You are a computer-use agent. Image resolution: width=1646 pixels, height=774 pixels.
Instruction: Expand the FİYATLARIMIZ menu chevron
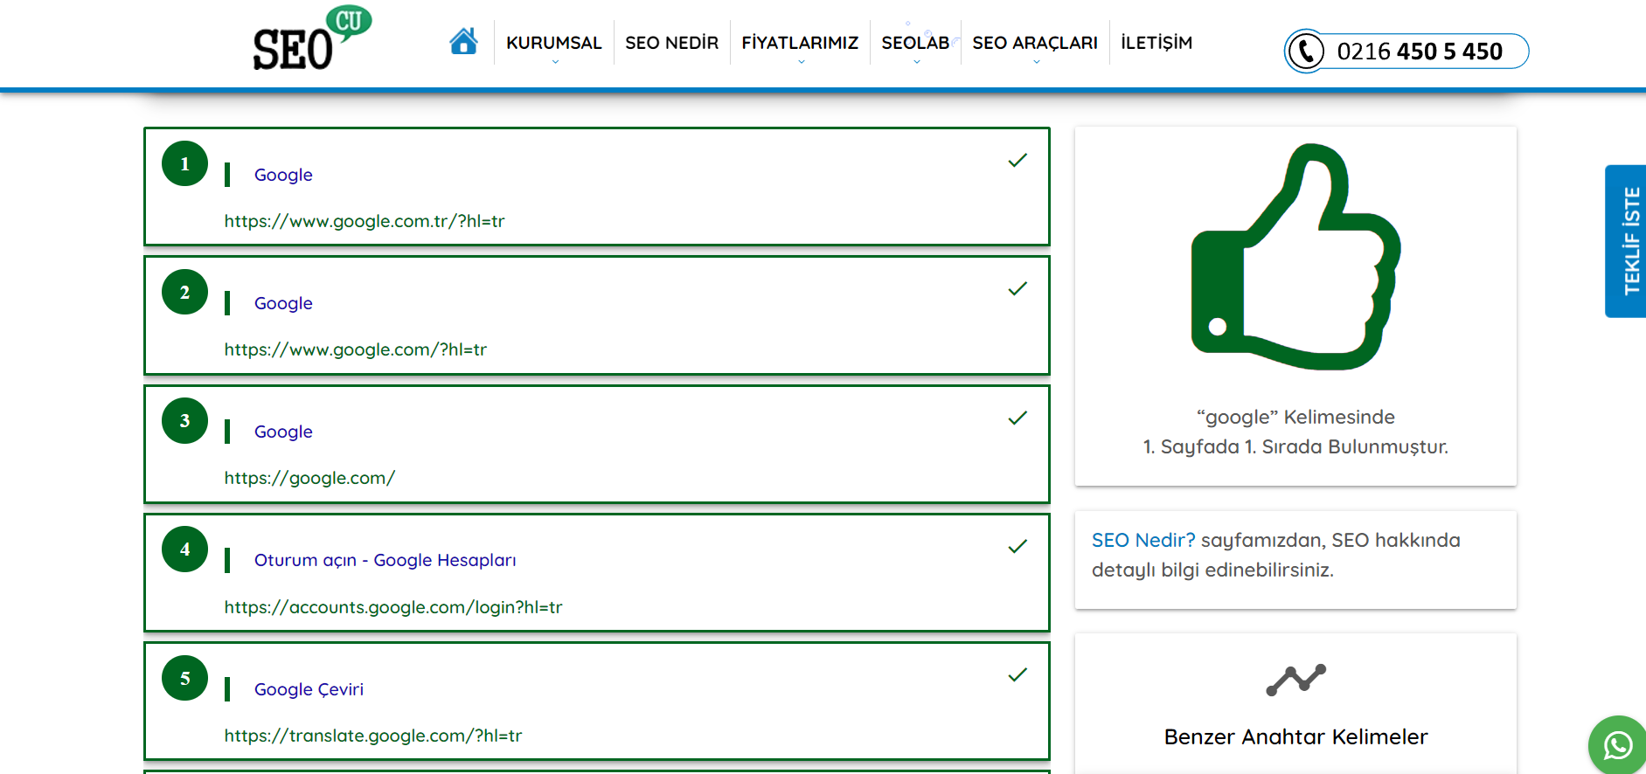[x=801, y=62]
